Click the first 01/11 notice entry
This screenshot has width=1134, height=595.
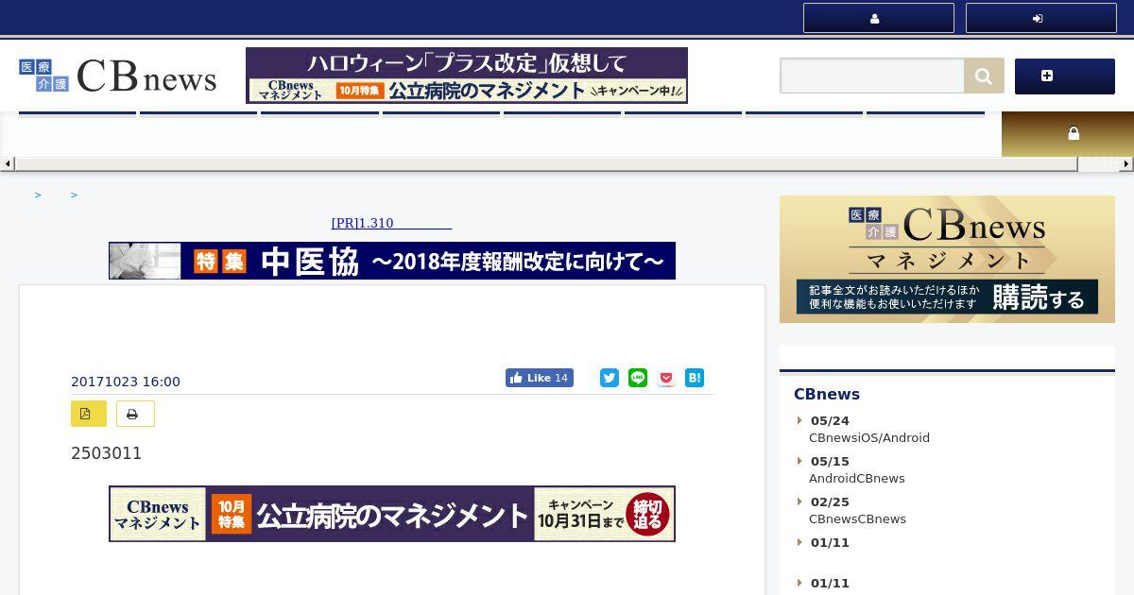[830, 543]
